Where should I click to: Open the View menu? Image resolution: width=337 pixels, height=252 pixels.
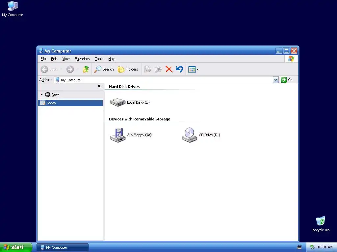pyautogui.click(x=66, y=59)
